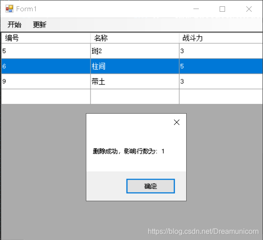
Task: Sort by the 编号 column header
Action: coord(46,38)
